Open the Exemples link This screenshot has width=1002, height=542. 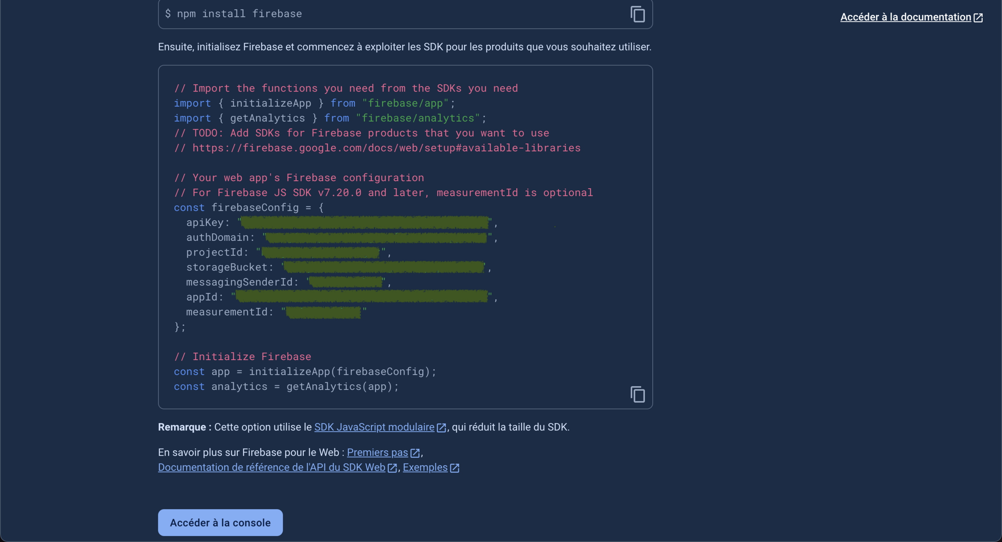coord(425,467)
